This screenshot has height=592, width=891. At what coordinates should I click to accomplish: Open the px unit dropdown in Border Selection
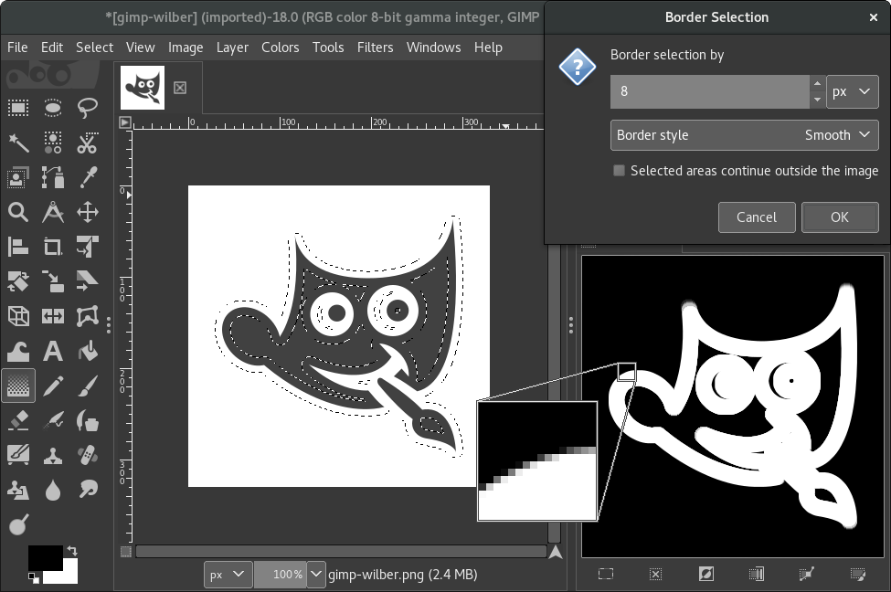point(852,91)
